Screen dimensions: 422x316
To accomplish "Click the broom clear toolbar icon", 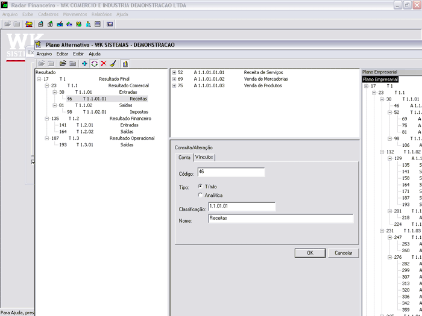I will [112, 63].
